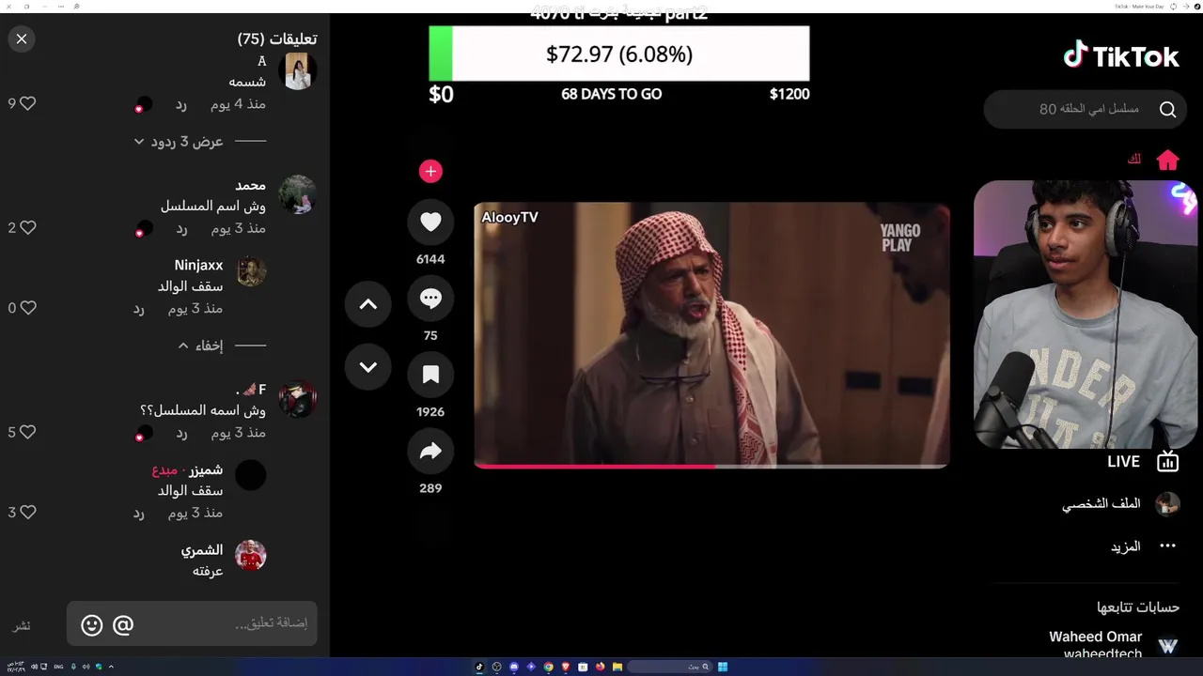Open 'الملف الشخصي' profile menu item

(1101, 504)
